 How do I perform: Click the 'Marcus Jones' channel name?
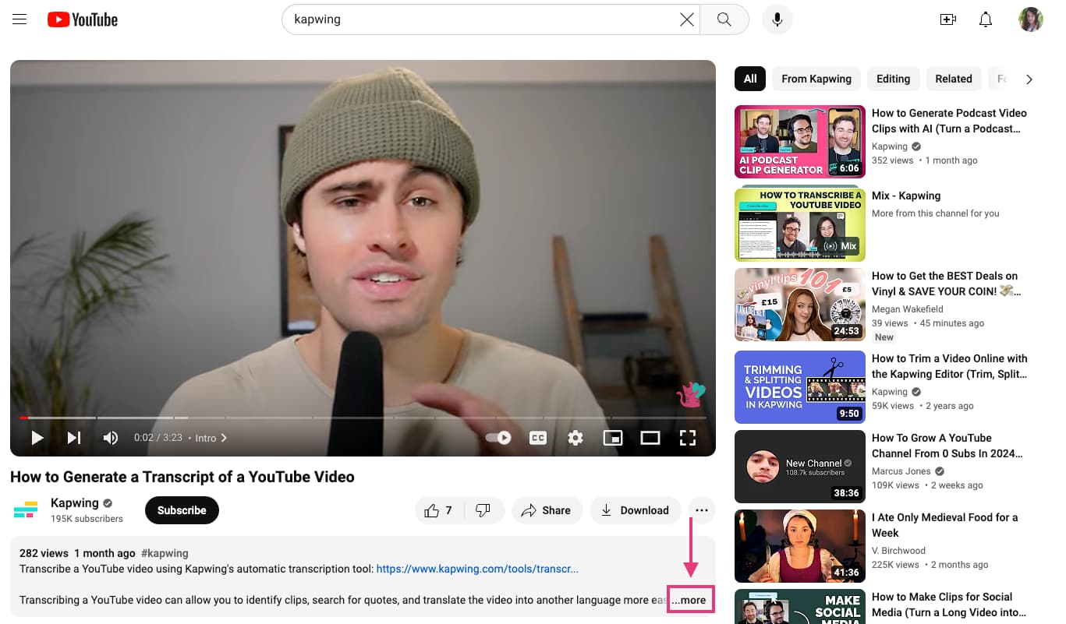(x=901, y=471)
